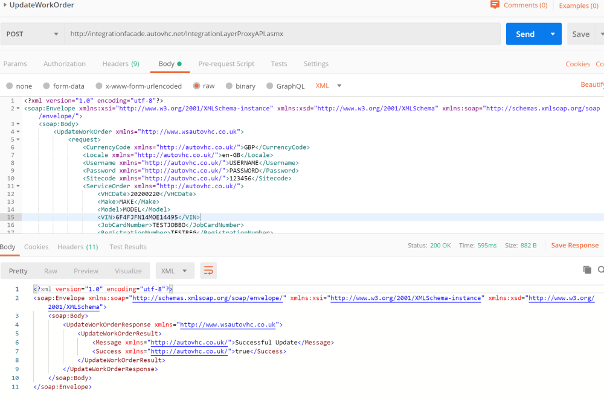Open the response XML format dropdown
Viewport: 604px width, 400px height.
click(175, 271)
